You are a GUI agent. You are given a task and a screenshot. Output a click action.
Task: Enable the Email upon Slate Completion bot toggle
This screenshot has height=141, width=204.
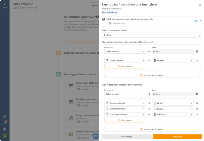(x=78, y=89)
